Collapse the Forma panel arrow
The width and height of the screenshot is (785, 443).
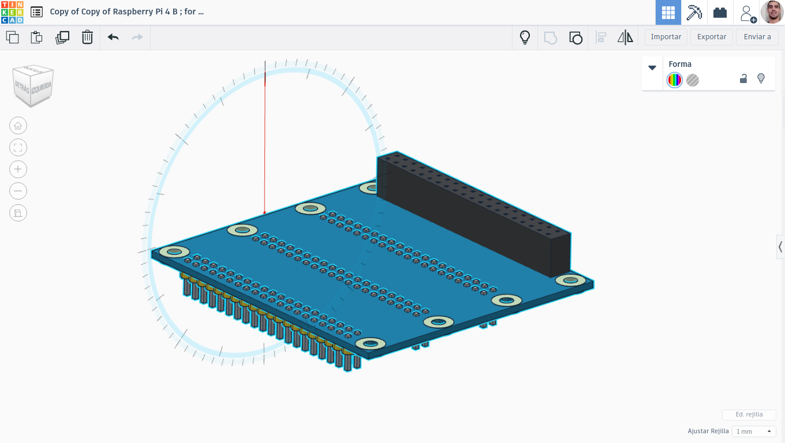[x=652, y=67]
